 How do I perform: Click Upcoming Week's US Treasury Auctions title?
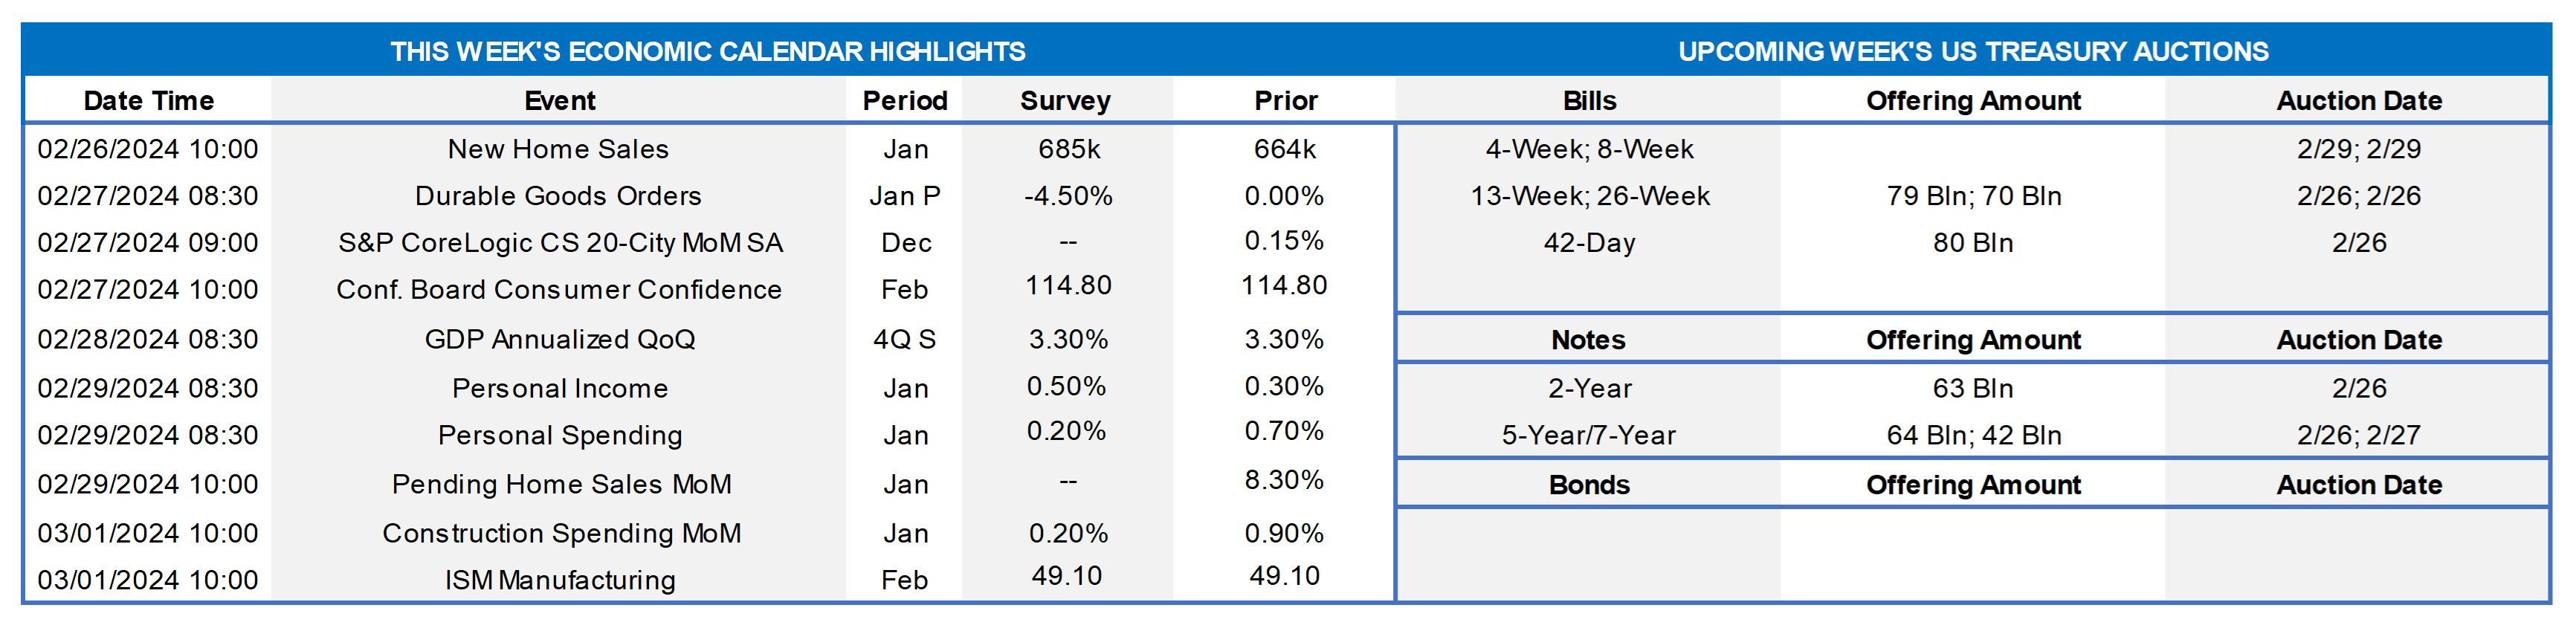click(x=1972, y=52)
